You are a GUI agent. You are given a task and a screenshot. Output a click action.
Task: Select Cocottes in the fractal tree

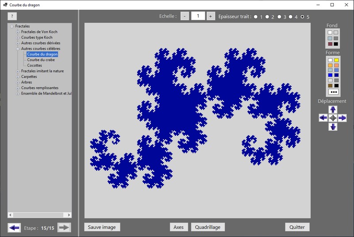(x=35, y=65)
